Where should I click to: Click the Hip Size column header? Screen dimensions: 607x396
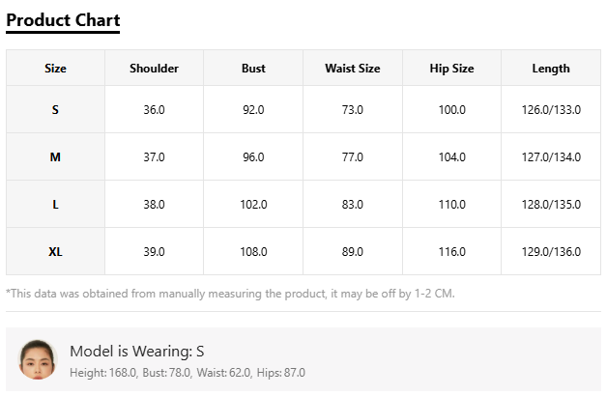coord(451,69)
